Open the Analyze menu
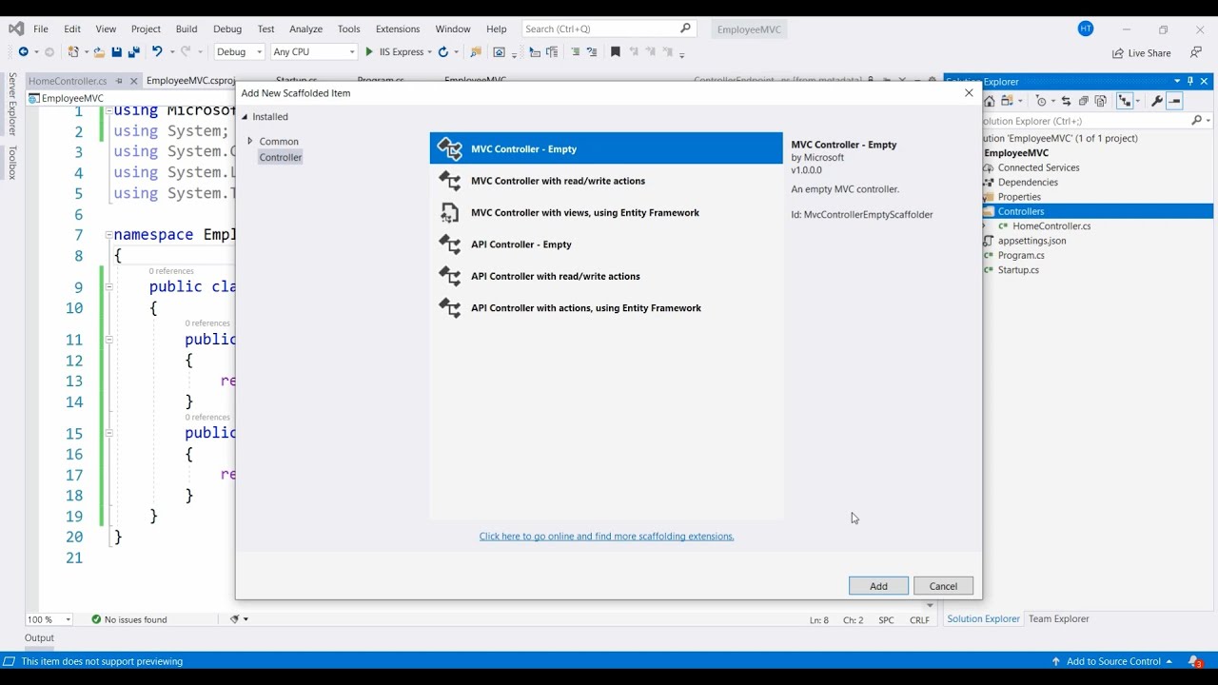Image resolution: width=1218 pixels, height=685 pixels. pyautogui.click(x=305, y=29)
